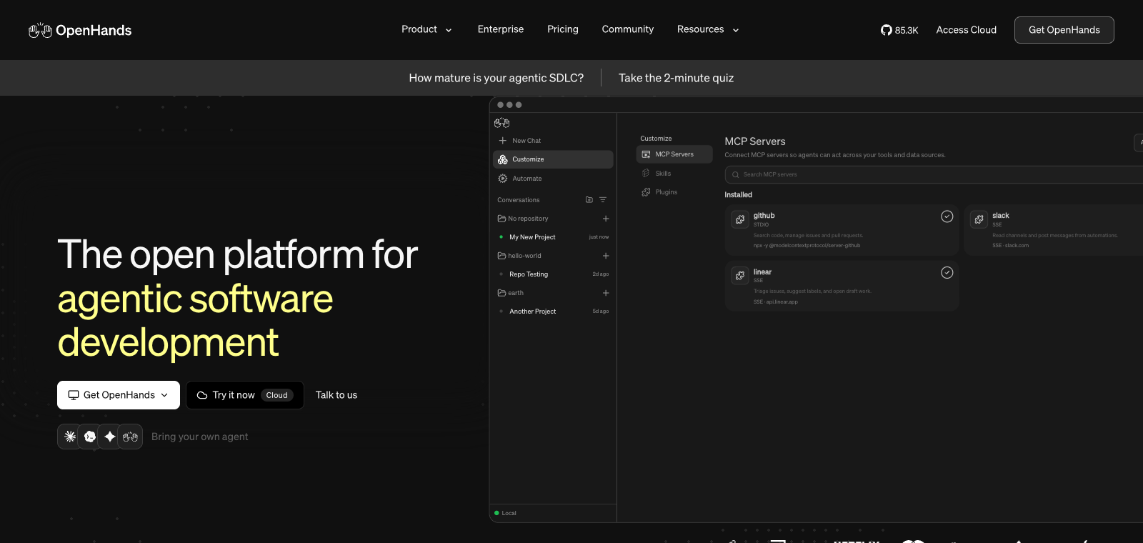Open the My New Project conversation

tap(532, 237)
